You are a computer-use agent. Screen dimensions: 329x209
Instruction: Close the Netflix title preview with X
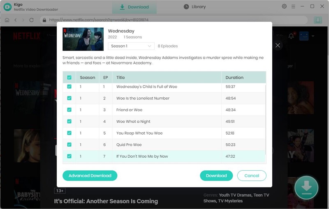pos(278,45)
